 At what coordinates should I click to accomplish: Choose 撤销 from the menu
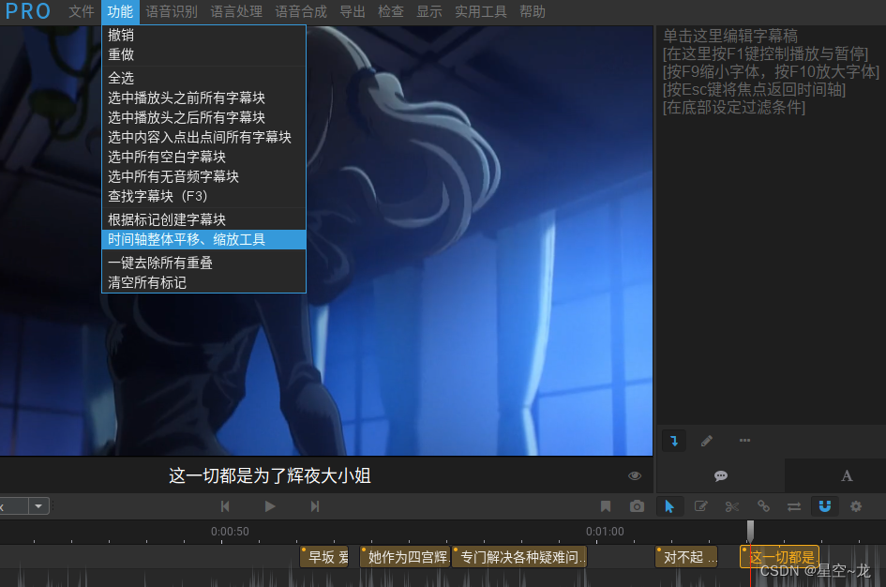tap(203, 35)
